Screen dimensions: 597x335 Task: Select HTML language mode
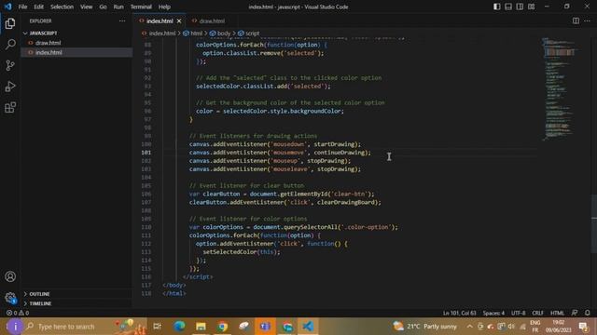point(557,313)
